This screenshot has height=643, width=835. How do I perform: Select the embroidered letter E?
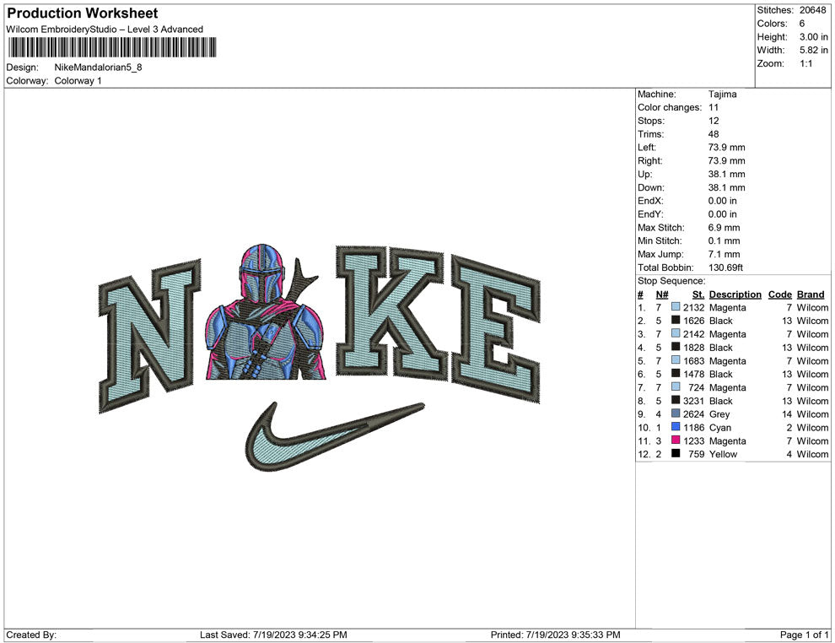[496, 329]
